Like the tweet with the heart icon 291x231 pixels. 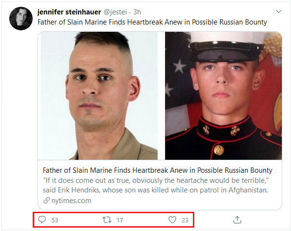point(172,220)
